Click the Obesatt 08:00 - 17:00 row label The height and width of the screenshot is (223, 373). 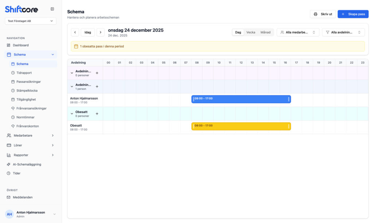[x=85, y=127]
